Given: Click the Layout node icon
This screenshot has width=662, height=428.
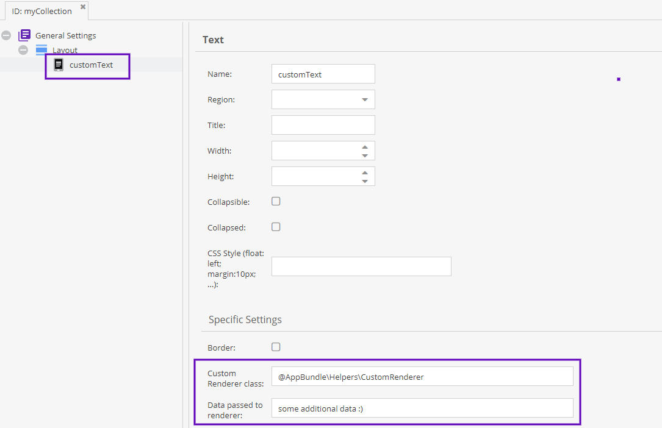Looking at the screenshot, I should pos(41,50).
